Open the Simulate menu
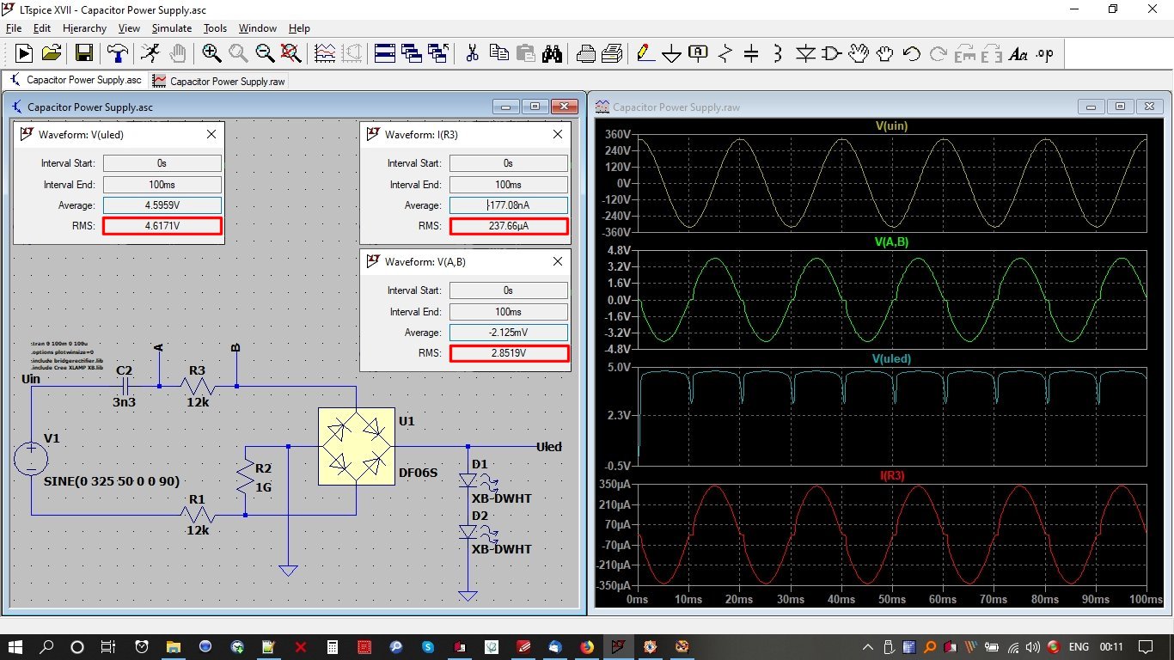 (172, 28)
